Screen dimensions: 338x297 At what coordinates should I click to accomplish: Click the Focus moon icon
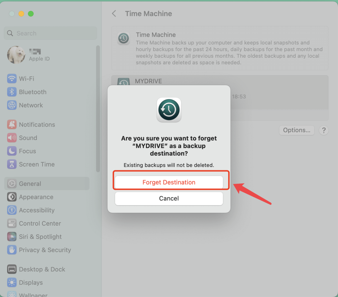click(x=12, y=151)
